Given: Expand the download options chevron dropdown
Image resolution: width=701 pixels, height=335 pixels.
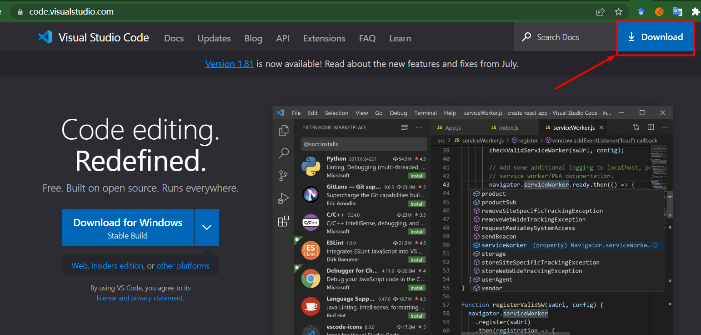Looking at the screenshot, I should pyautogui.click(x=207, y=228).
